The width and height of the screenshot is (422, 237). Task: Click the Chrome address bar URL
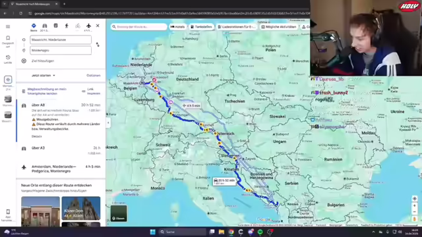click(x=171, y=13)
